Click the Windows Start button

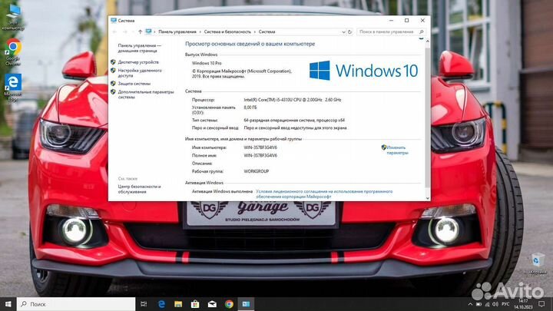pos(8,304)
